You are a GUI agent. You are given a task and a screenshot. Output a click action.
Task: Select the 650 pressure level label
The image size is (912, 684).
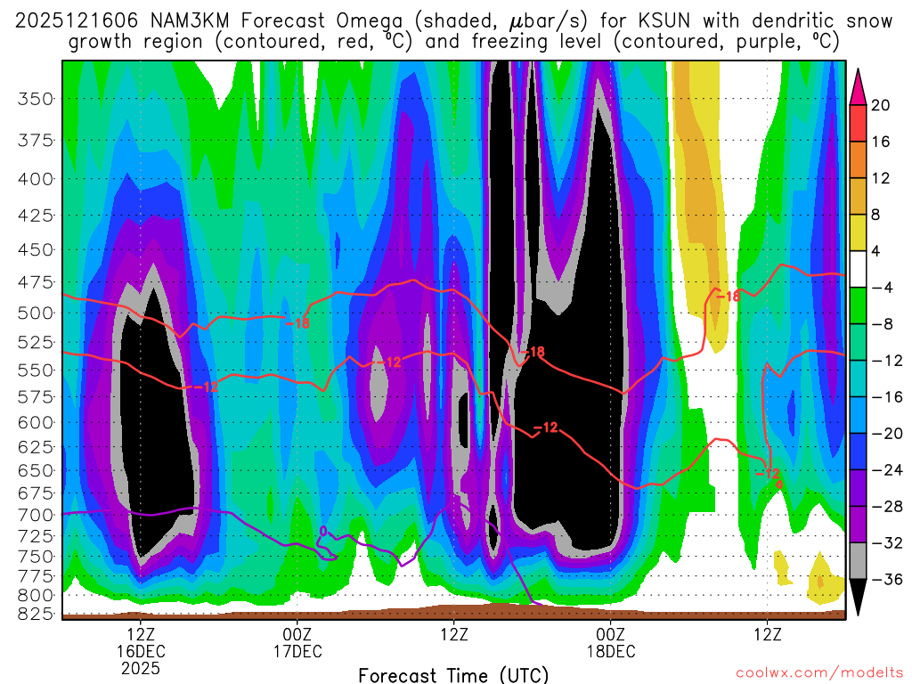(x=36, y=470)
